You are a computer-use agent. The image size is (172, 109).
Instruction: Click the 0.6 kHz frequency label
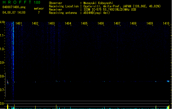pyautogui.click(x=2, y=104)
